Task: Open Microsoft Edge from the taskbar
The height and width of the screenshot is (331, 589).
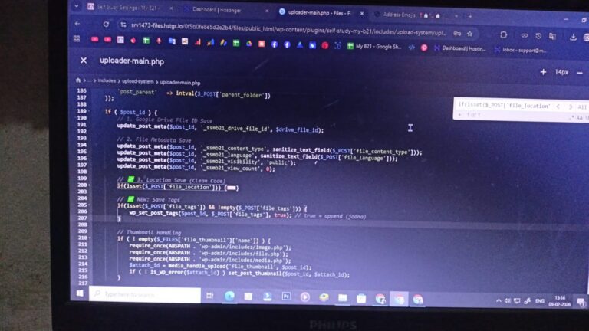Action: pos(229,296)
